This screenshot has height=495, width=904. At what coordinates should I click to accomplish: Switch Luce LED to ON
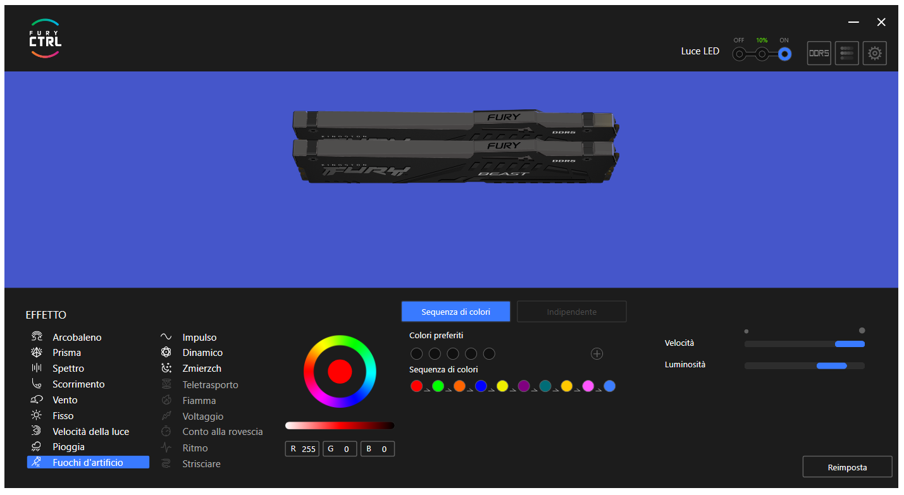(784, 54)
